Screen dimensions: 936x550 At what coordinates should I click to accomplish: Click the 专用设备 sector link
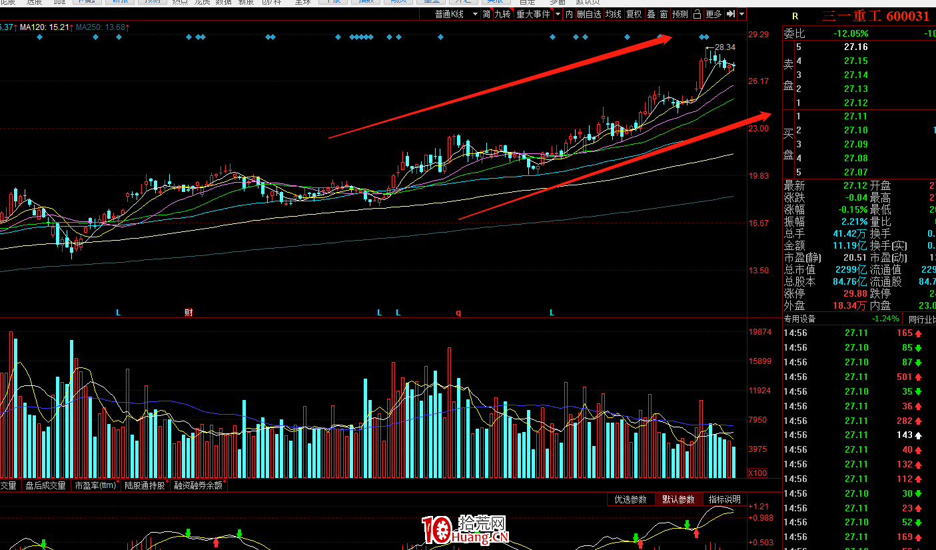click(x=799, y=319)
